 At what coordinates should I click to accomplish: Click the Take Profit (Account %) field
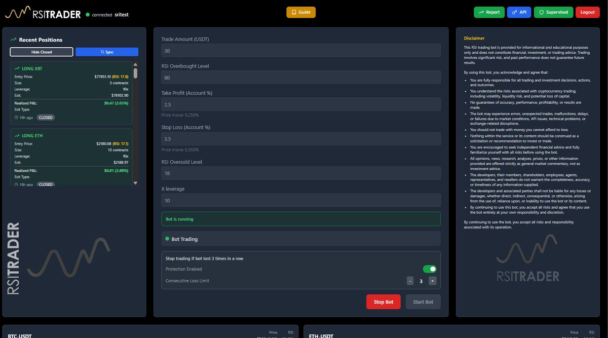pos(301,104)
